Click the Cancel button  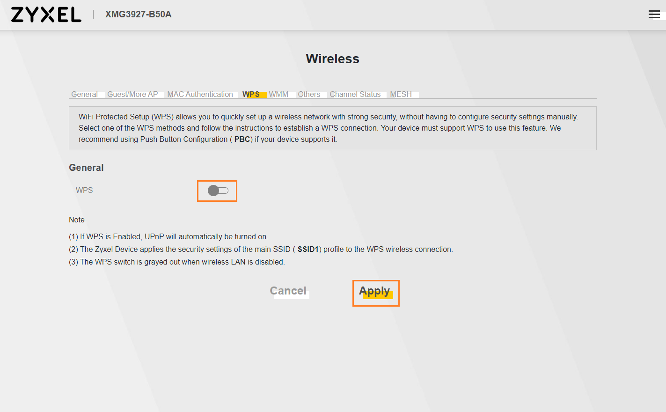(x=288, y=291)
